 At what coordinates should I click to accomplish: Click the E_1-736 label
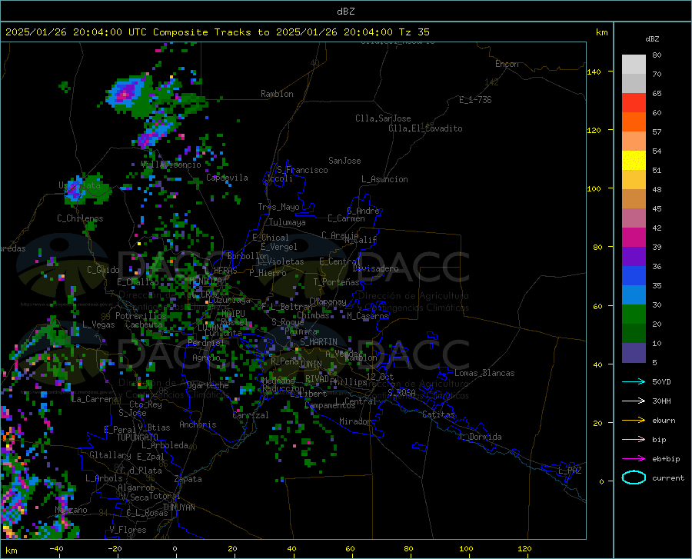tap(475, 100)
